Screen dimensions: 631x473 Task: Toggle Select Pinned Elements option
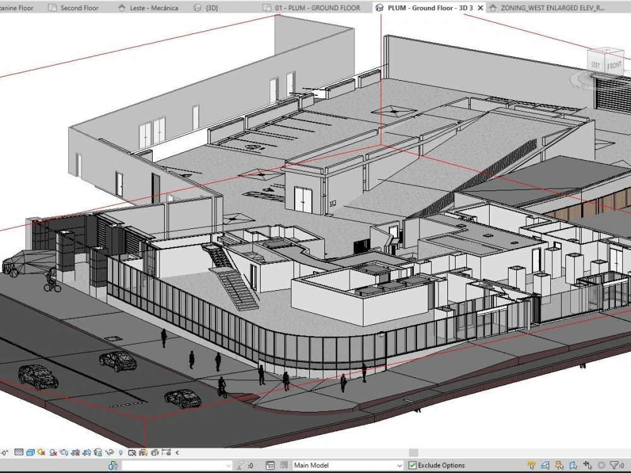(558, 466)
